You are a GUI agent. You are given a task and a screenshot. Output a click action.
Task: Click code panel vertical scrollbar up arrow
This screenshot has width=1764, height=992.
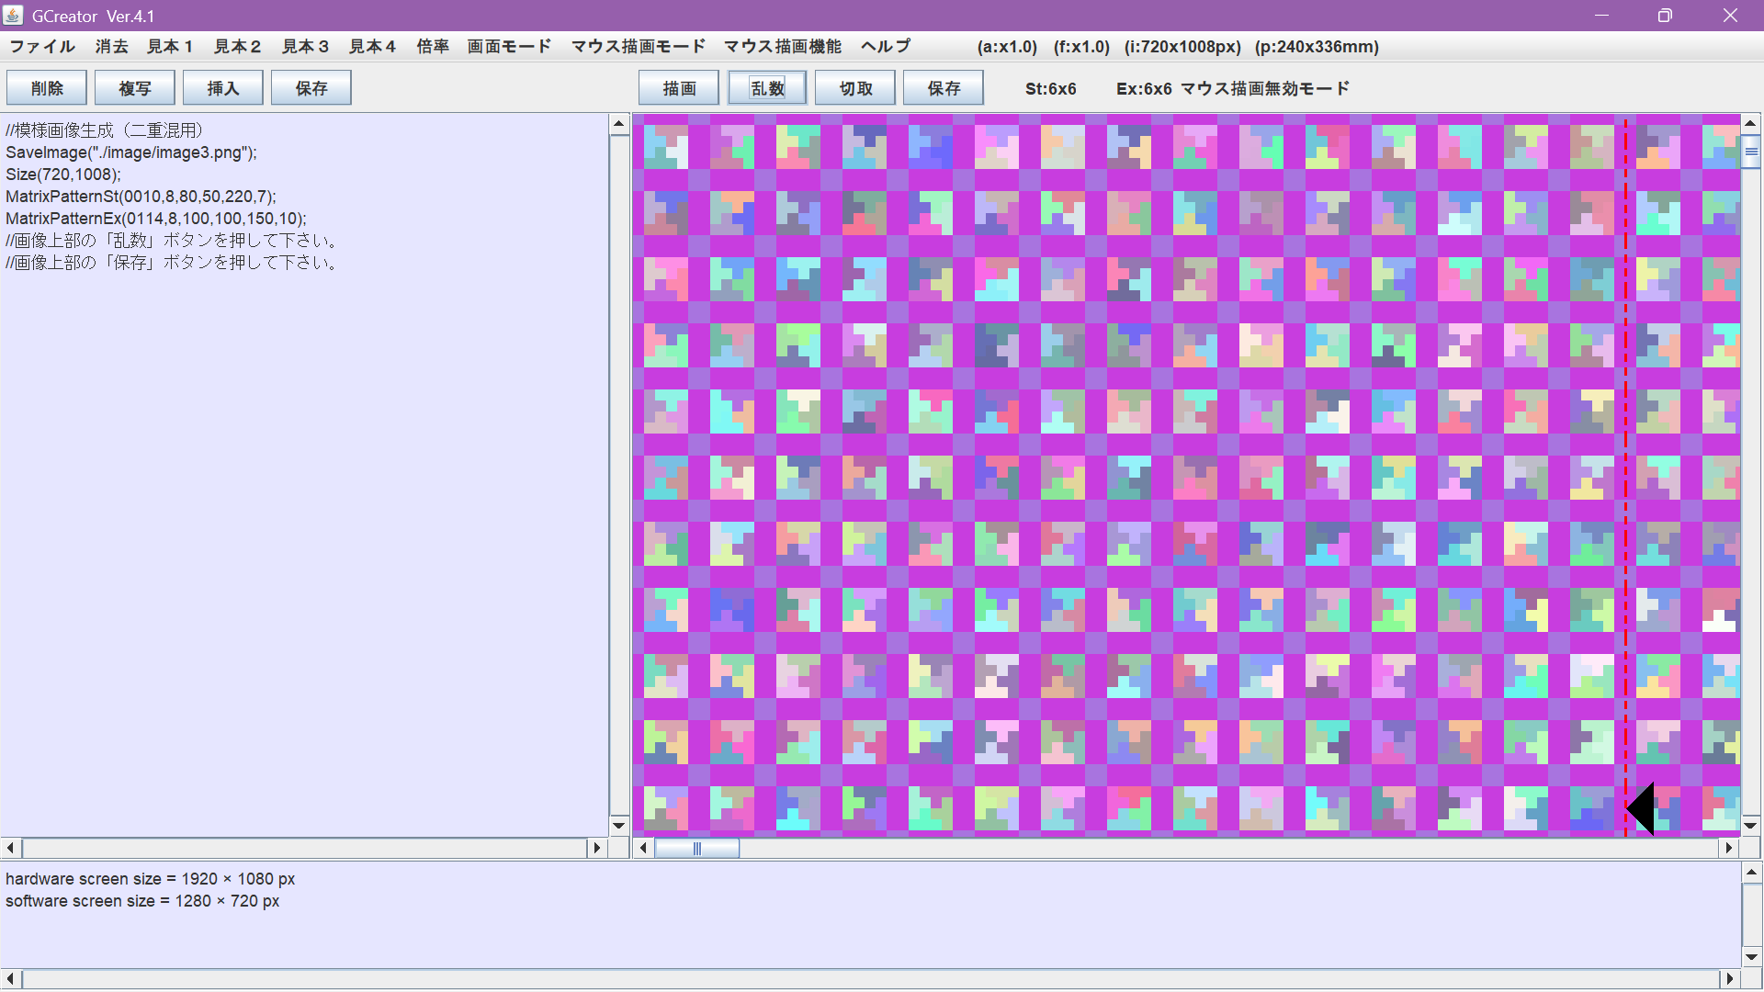pyautogui.click(x=618, y=123)
